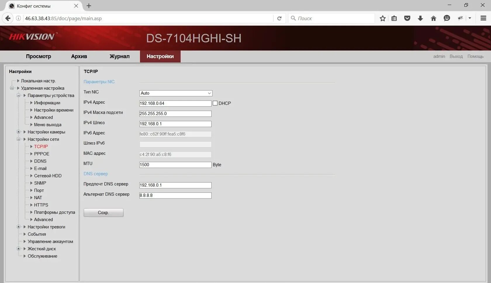Viewport: 491px width, 283px height.
Task: Log out using the Выход link
Action: 456,56
